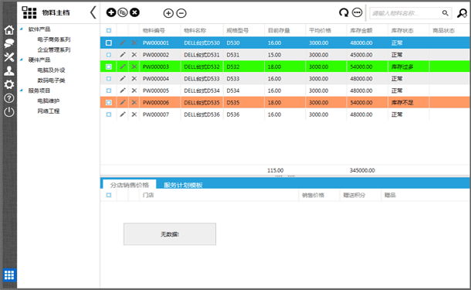Screen dimensions: 471x290
Task: Switch to the 服务计划模板 tab
Action: coord(183,185)
